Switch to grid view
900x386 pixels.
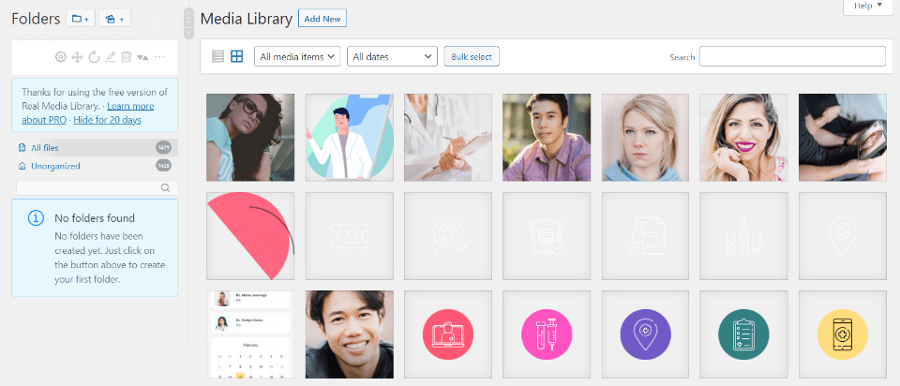(x=237, y=56)
